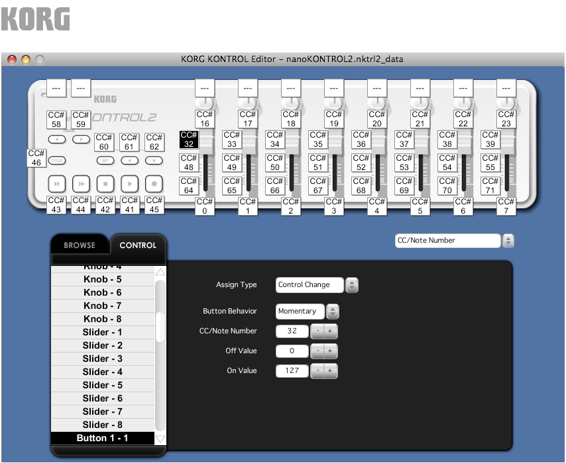Viewport: 566px width, 463px height.
Task: Select Slider - 1 in the control list
Action: pos(103,332)
